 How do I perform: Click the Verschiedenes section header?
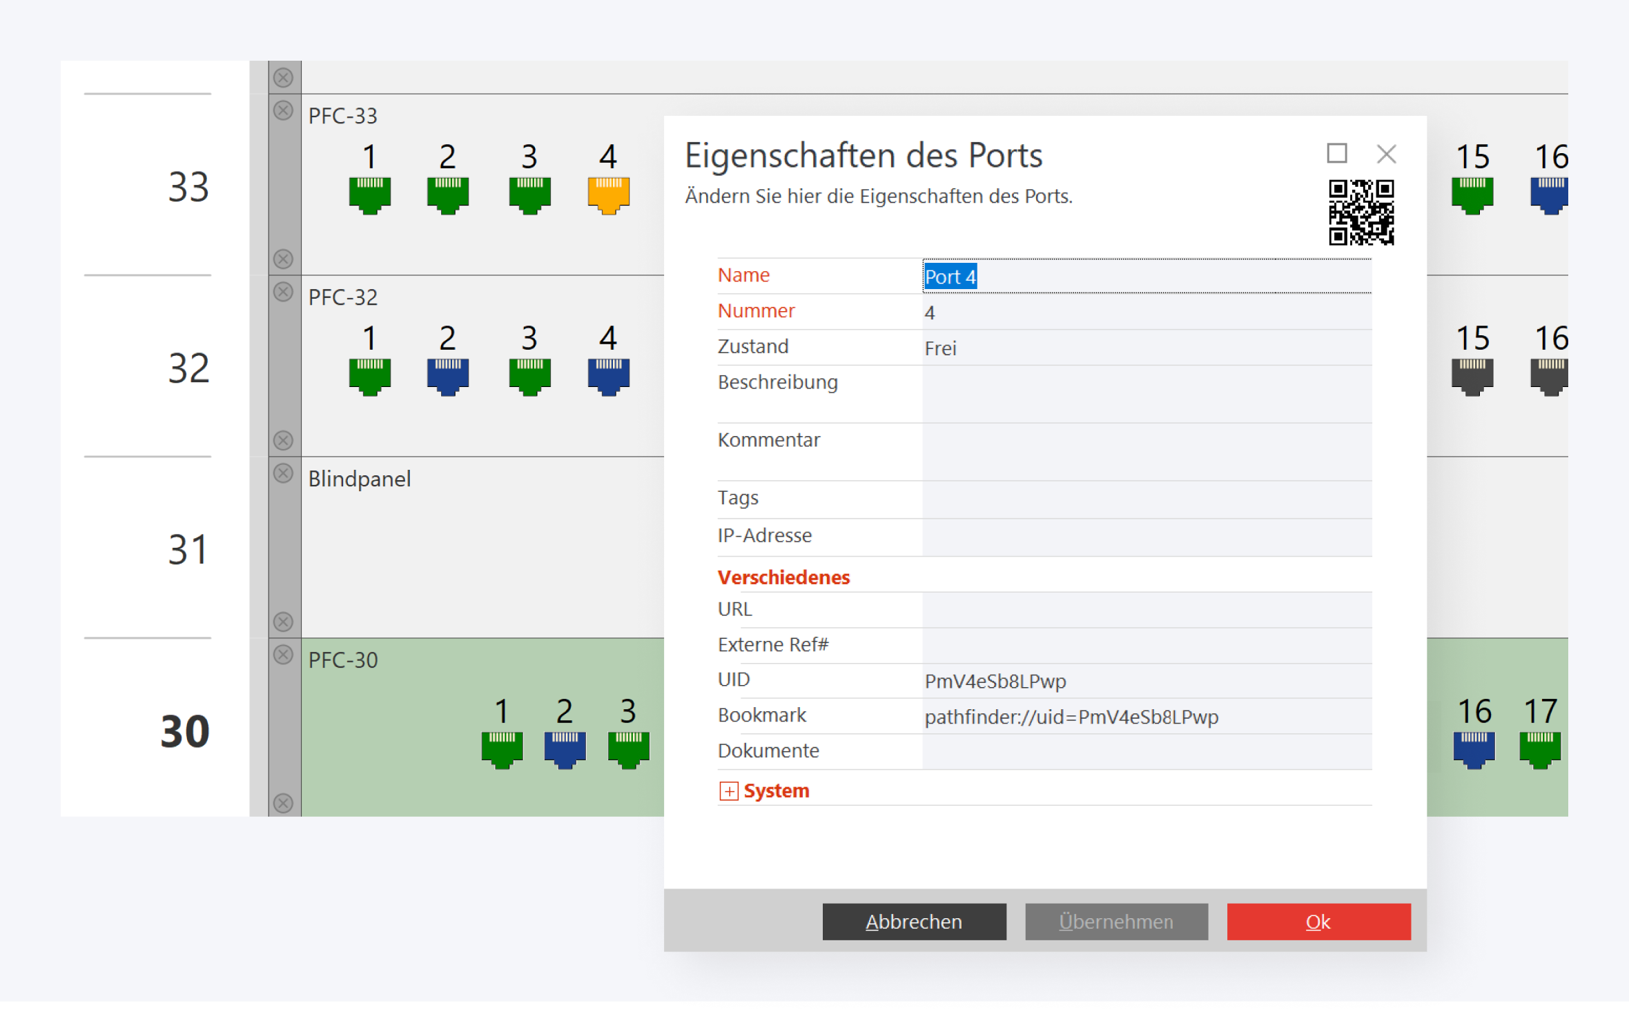783,577
